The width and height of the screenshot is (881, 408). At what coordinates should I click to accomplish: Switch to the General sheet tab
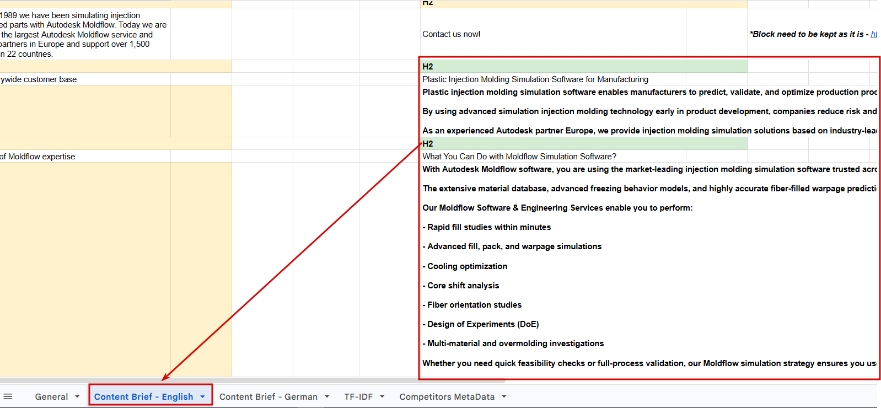tap(51, 396)
